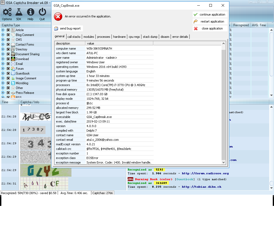The width and height of the screenshot is (274, 226).
Task: Expand the Forum tree node
Action: [x=3, y=69]
